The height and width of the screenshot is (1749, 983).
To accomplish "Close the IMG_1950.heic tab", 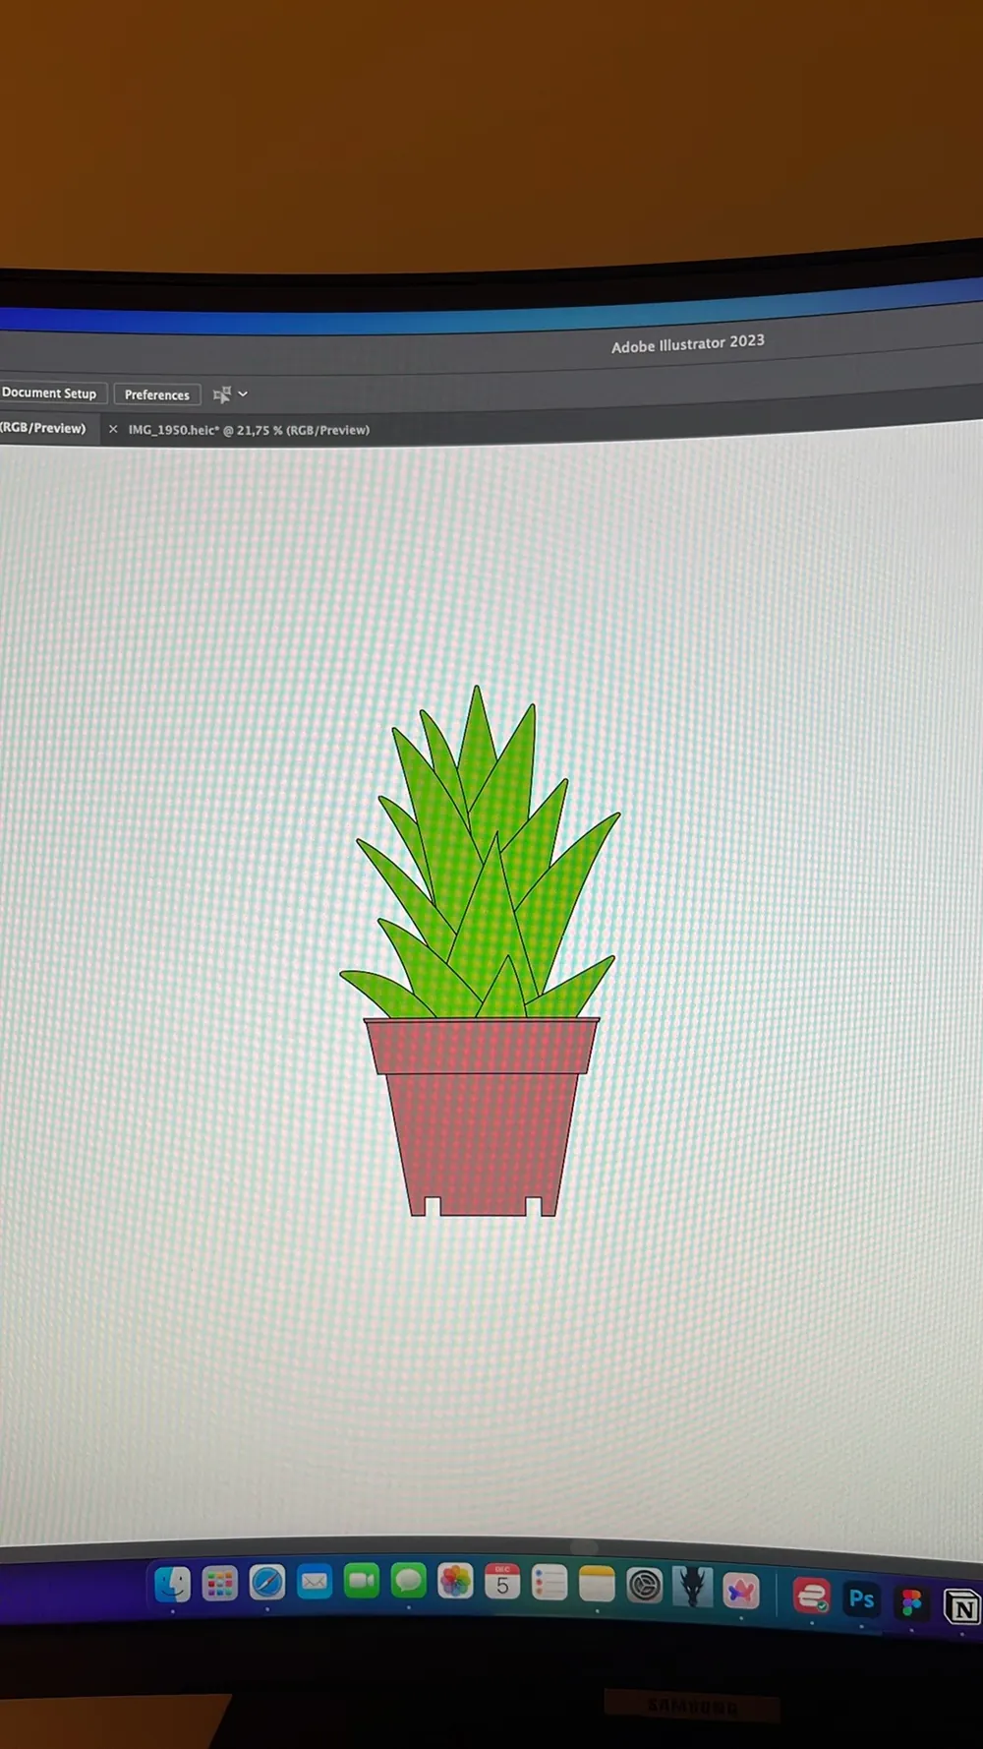I will tap(113, 429).
